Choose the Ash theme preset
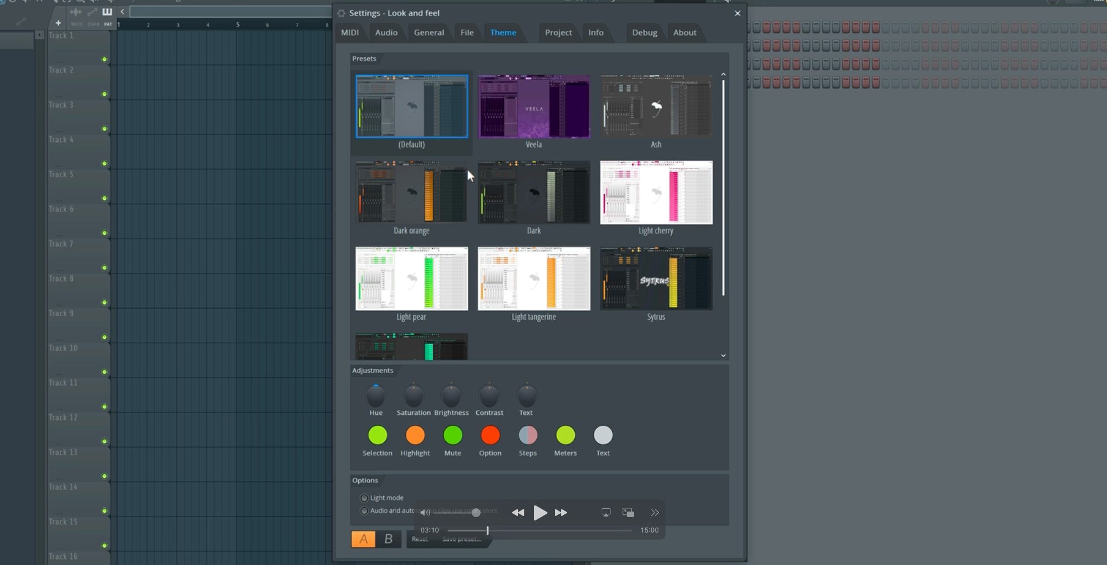This screenshot has height=565, width=1107. [656, 107]
